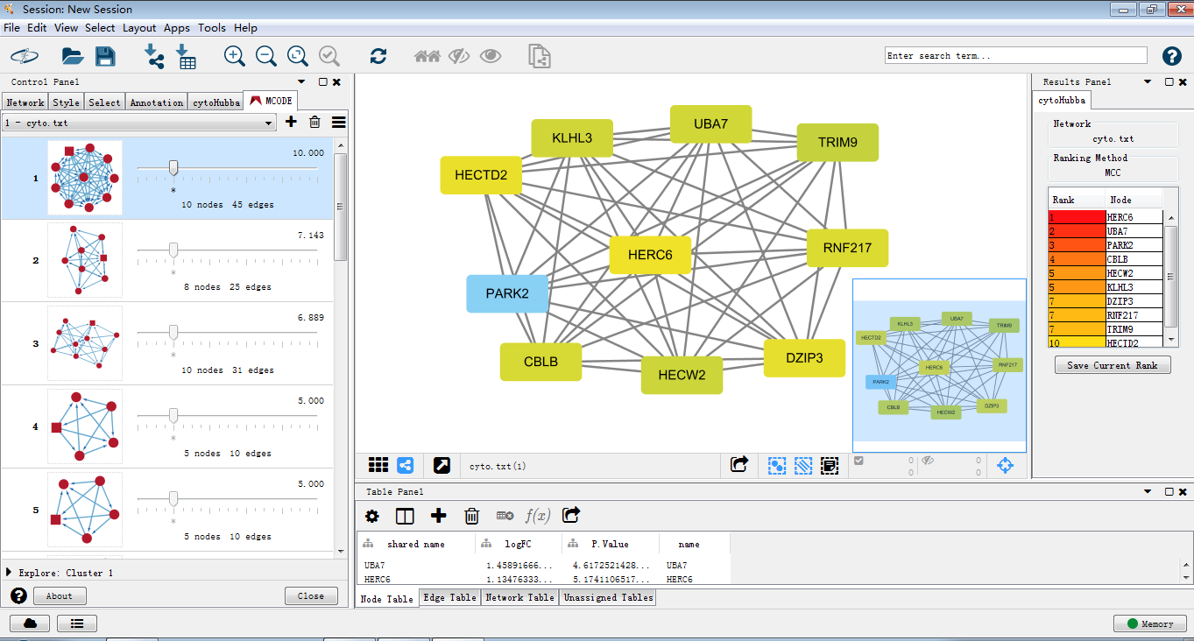
Task: Delete table column trash icon
Action: coord(471,517)
